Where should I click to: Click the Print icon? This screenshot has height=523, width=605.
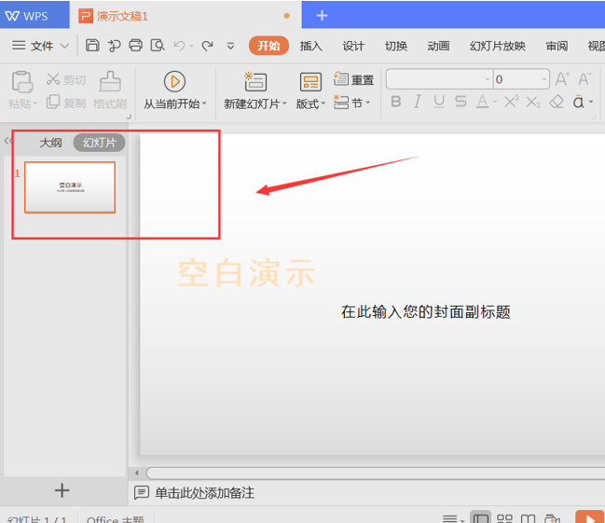pos(135,46)
